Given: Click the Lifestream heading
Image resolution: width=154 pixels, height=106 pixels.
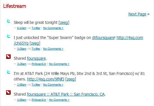Looking at the screenshot, I should [15, 6].
